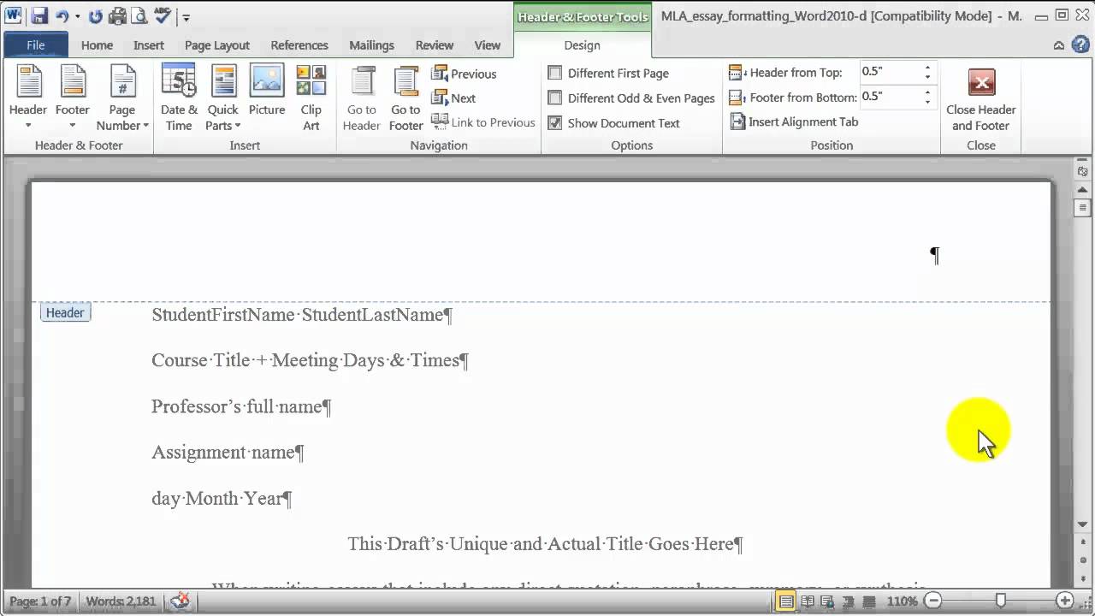Click the Insert Alignment Tab command
1095x616 pixels.
pos(794,121)
